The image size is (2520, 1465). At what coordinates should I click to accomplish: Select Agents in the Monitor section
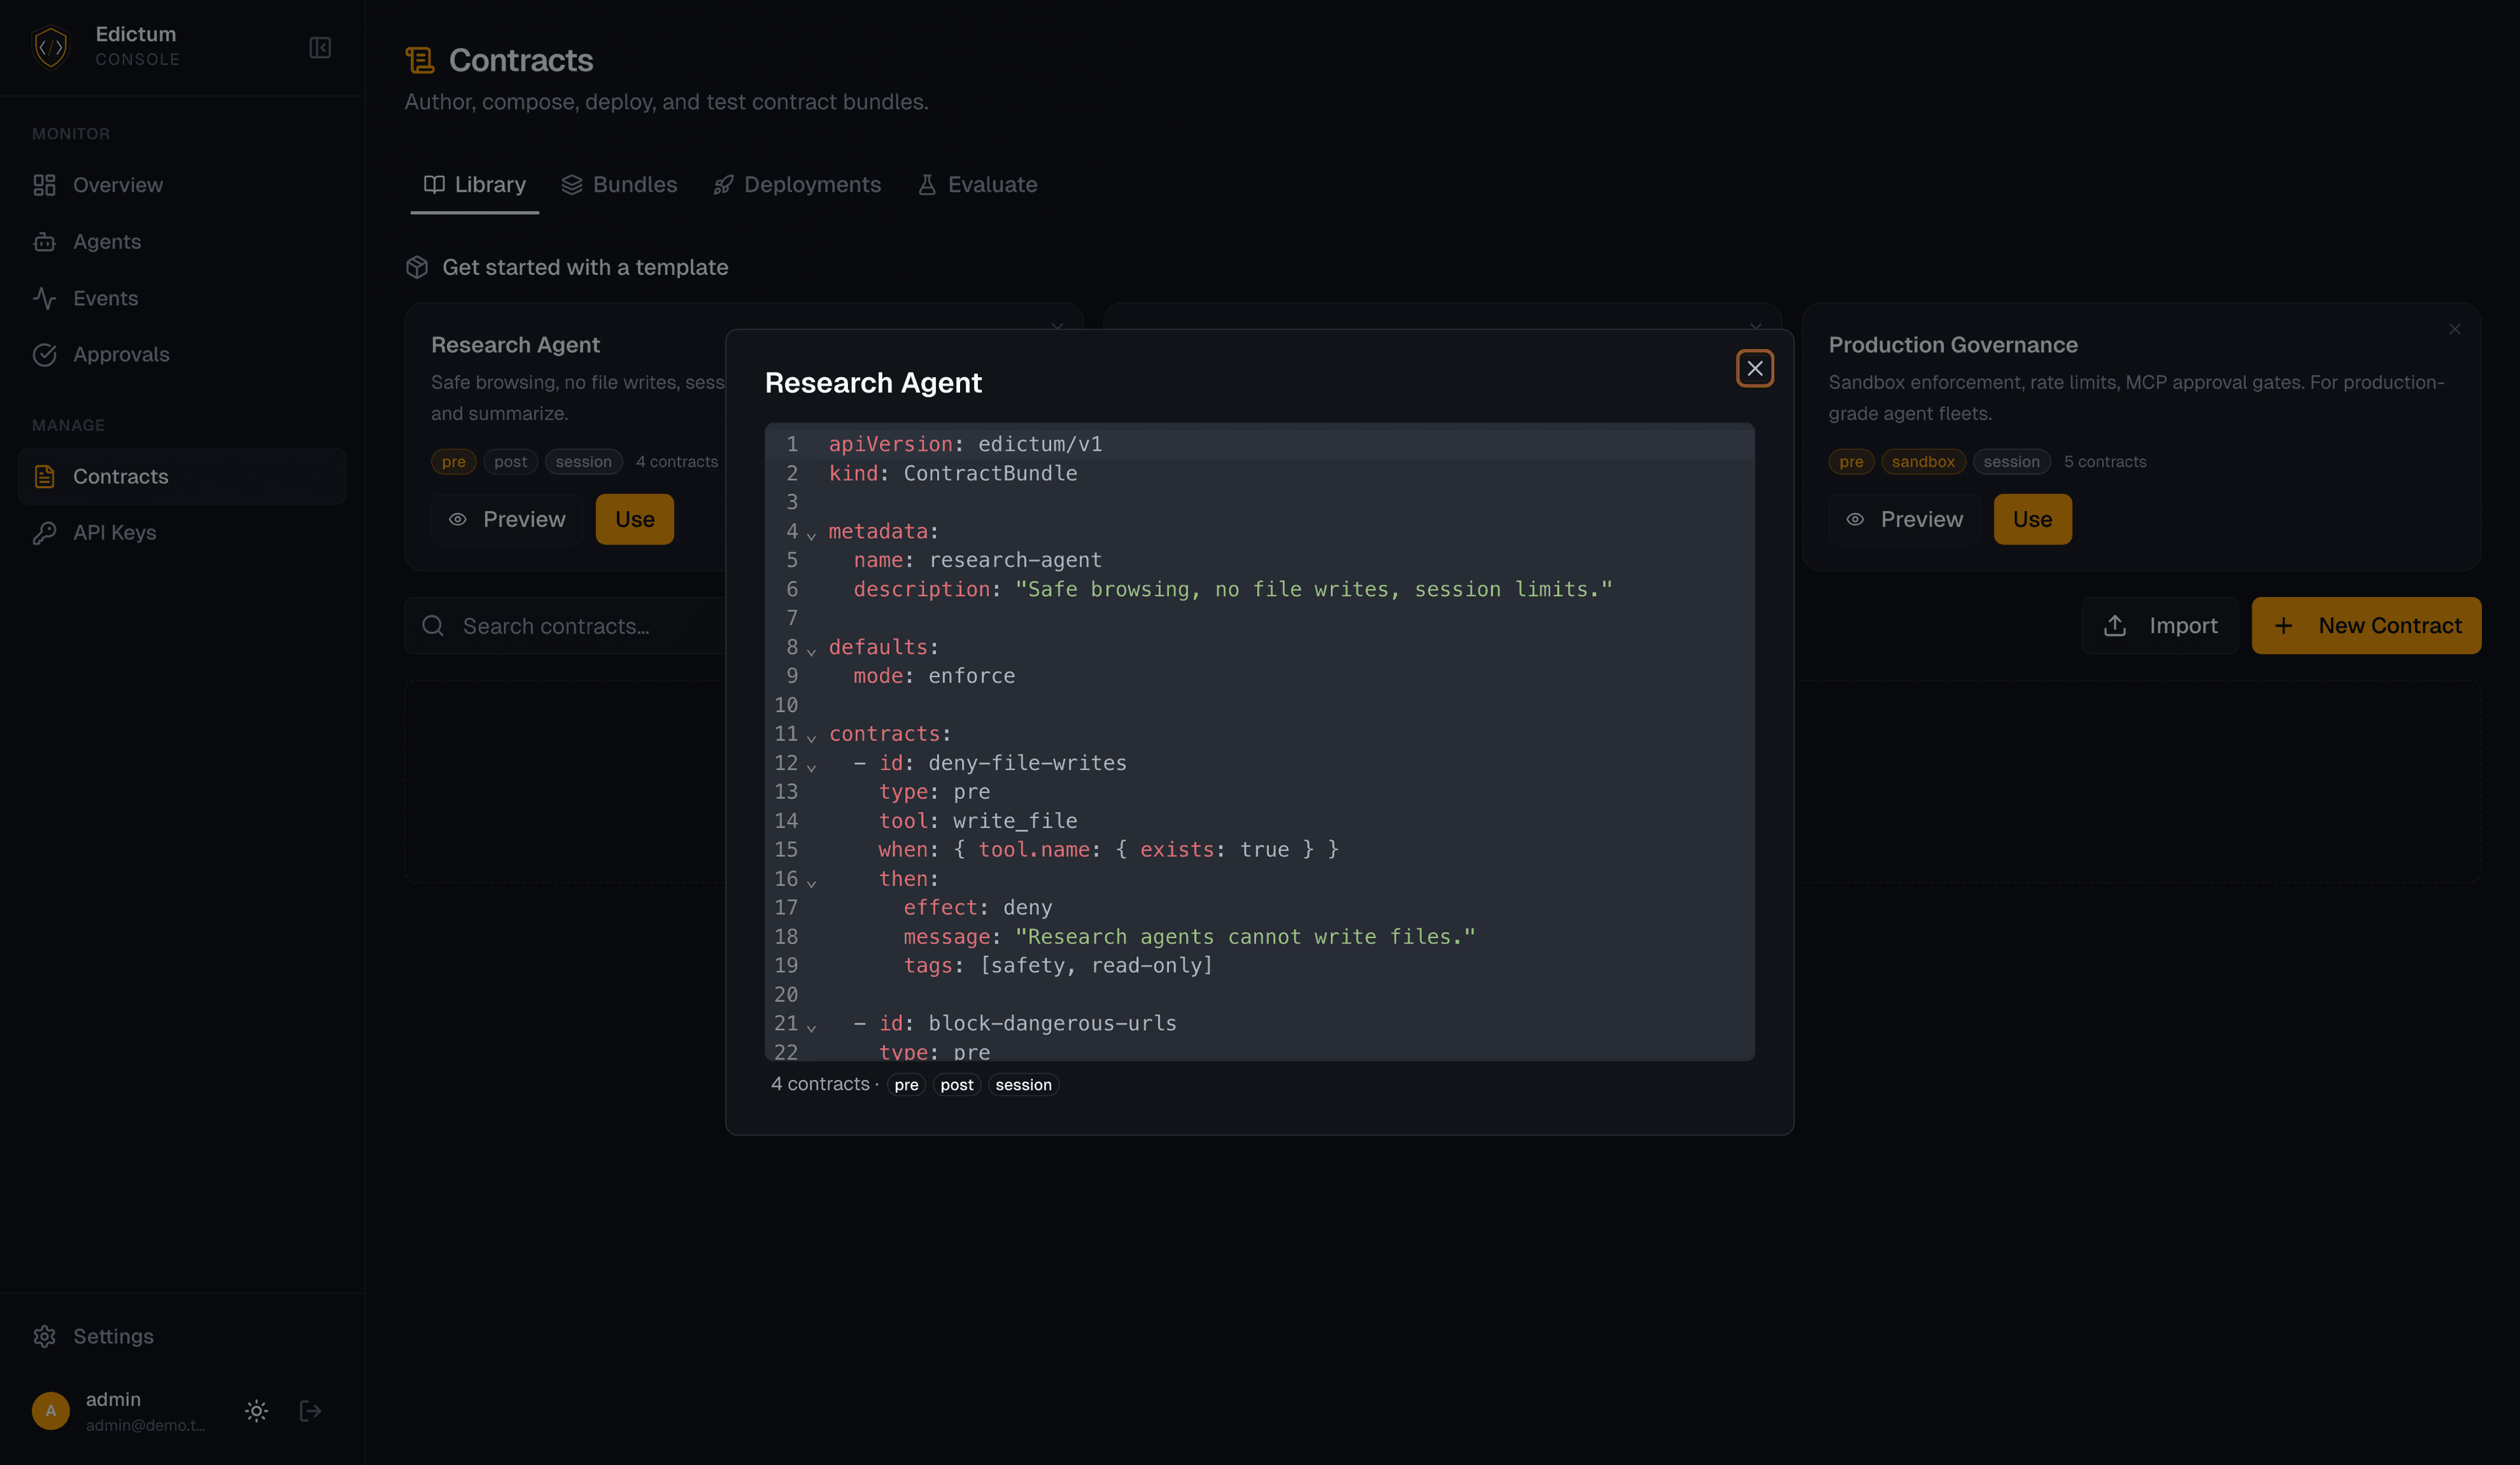(107, 241)
